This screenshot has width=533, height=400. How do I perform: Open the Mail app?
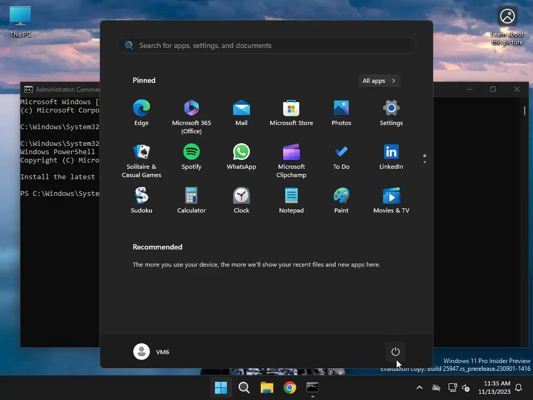(x=242, y=113)
